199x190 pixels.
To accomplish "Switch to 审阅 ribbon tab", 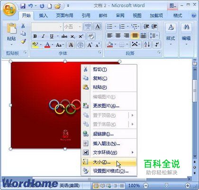I will click(x=120, y=16).
